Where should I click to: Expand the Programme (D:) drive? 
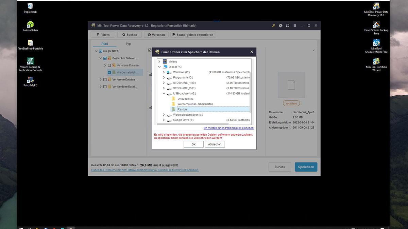pos(164,77)
